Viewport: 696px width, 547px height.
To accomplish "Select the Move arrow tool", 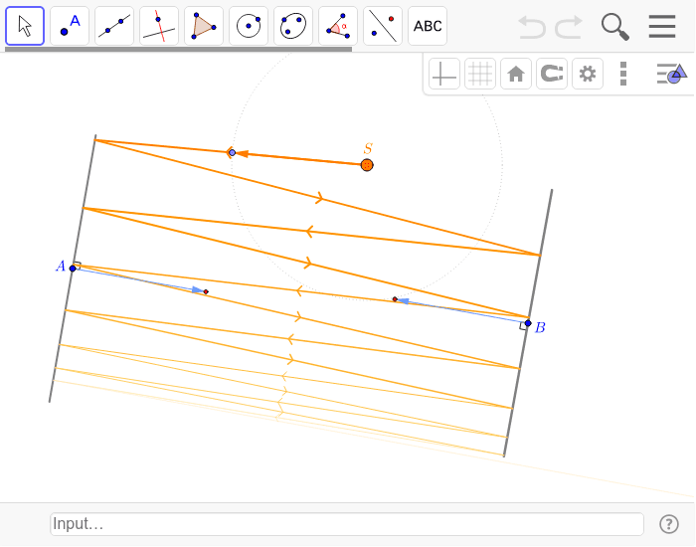I will (25, 26).
